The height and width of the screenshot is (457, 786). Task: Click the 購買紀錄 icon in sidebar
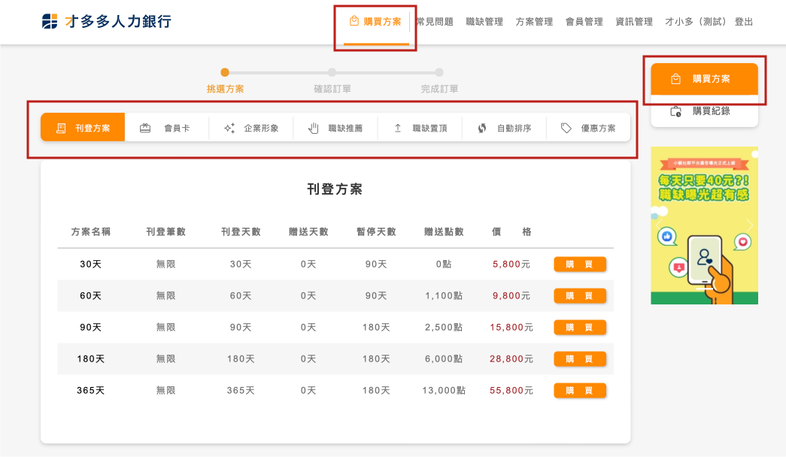(675, 111)
